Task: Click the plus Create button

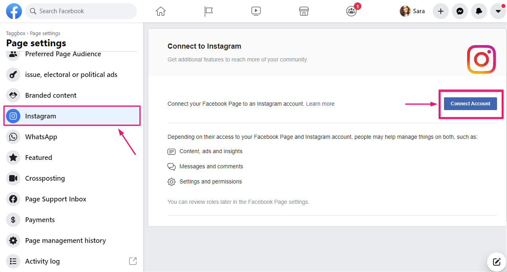Action: click(440, 11)
